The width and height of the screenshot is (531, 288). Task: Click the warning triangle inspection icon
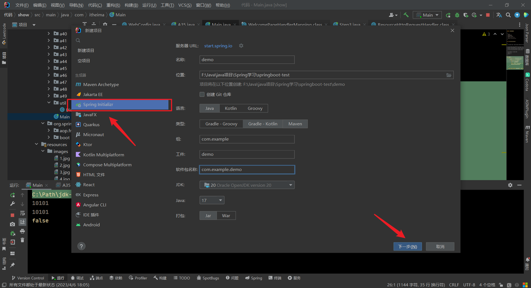click(x=484, y=34)
